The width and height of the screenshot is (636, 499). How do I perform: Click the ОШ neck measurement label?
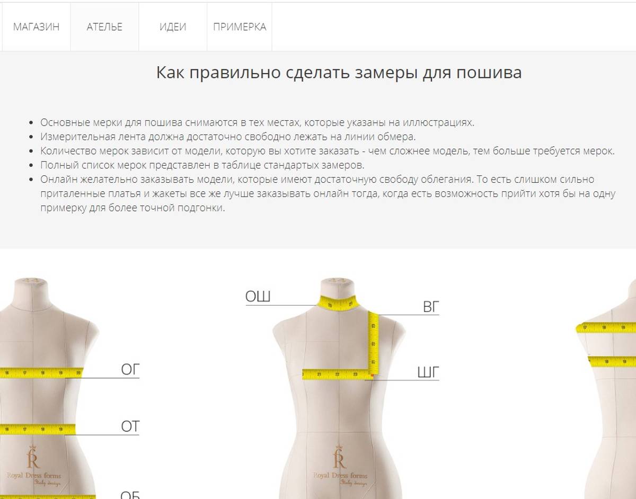pyautogui.click(x=258, y=297)
